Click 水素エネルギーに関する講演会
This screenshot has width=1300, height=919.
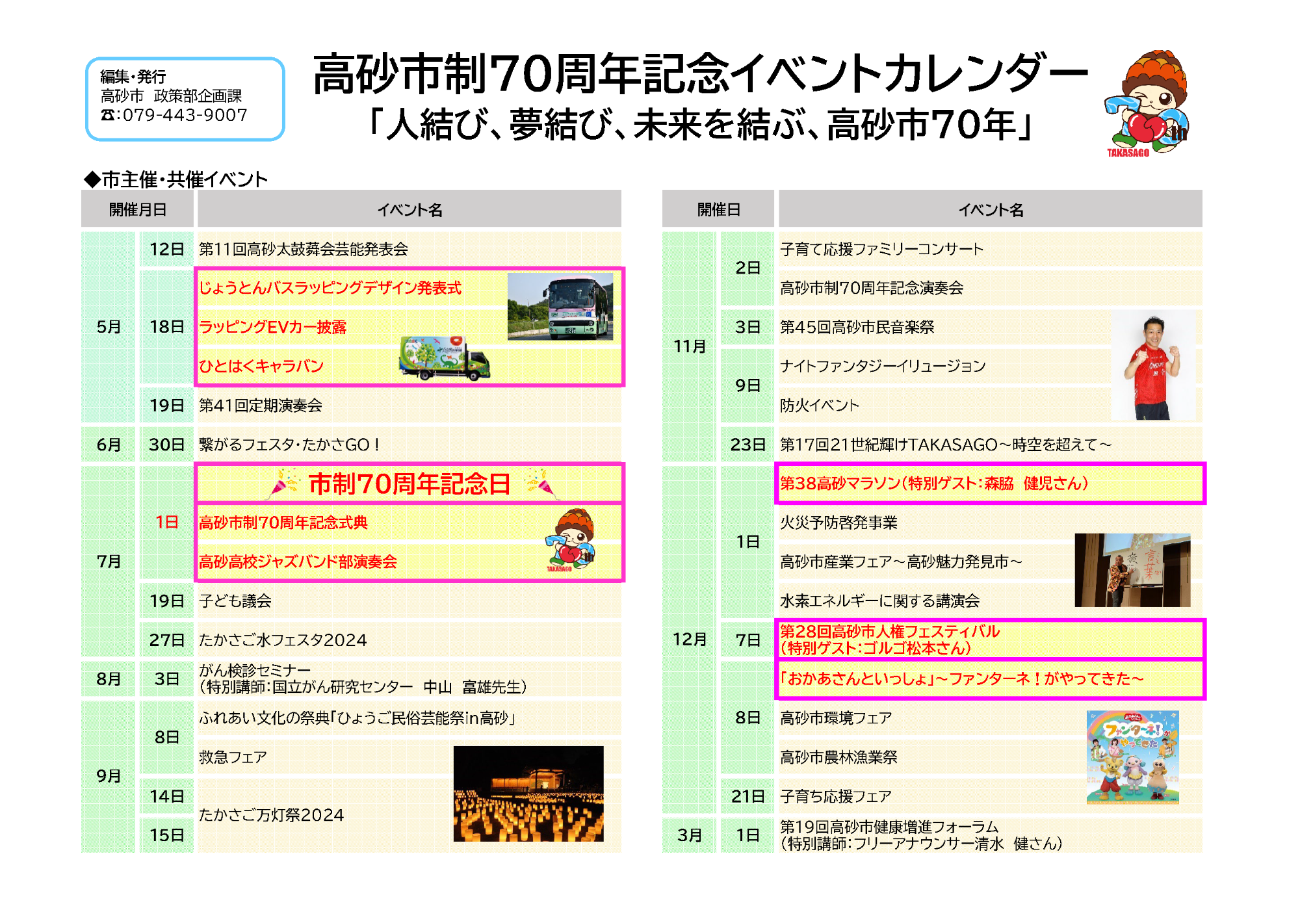880,601
